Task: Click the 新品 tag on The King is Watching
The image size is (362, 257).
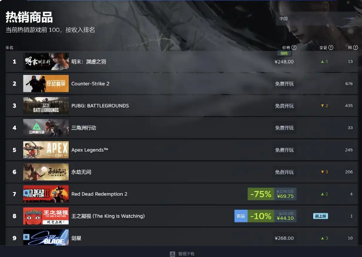Action: 241,216
